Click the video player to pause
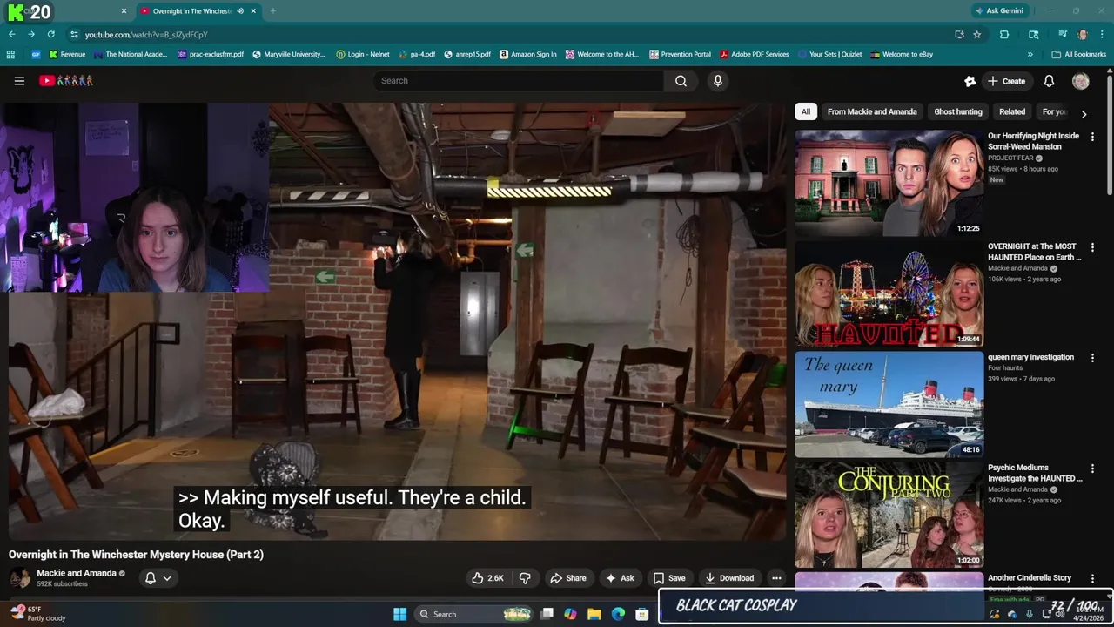The image size is (1114, 627). pos(397,321)
